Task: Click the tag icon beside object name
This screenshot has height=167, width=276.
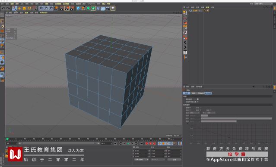Action: pos(208,10)
